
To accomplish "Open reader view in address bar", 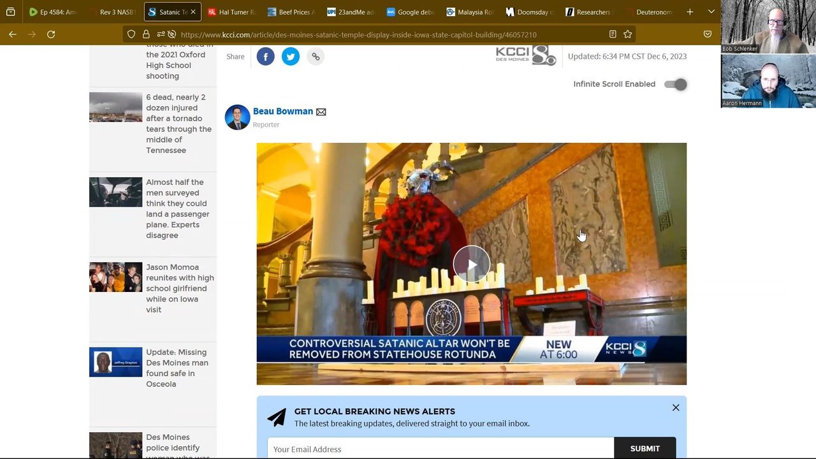I will pyautogui.click(x=613, y=34).
